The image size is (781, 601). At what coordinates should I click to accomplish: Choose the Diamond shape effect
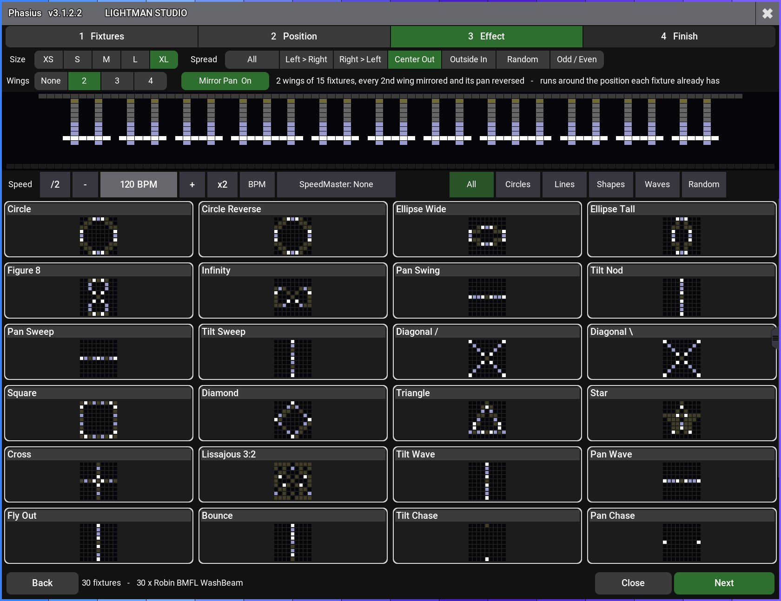point(293,413)
